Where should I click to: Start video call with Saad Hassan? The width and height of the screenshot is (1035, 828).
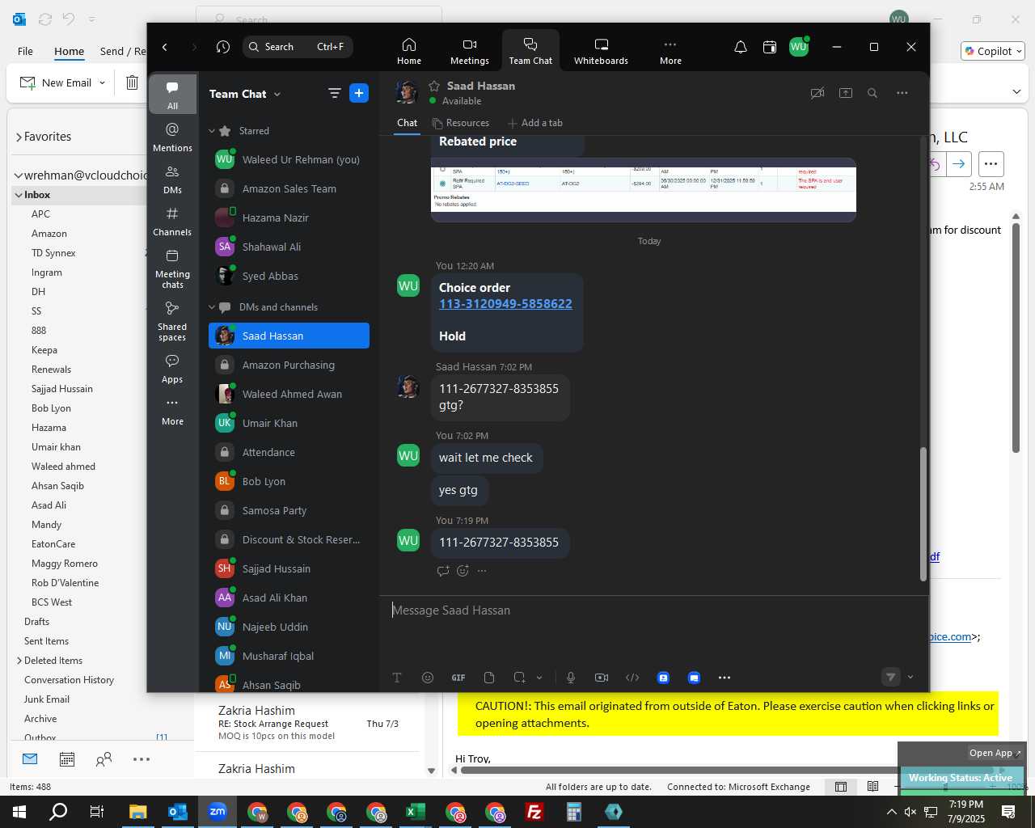pos(817,93)
